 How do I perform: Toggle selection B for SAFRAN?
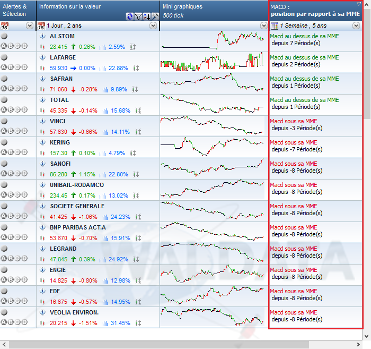coord(11,88)
